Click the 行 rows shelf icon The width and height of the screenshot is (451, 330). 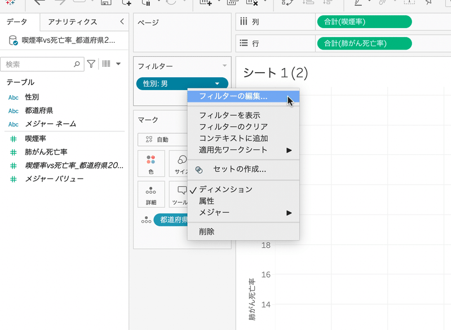click(x=244, y=43)
